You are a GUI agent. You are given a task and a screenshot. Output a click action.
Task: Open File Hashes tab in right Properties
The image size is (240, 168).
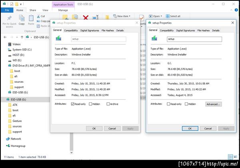click(204, 30)
